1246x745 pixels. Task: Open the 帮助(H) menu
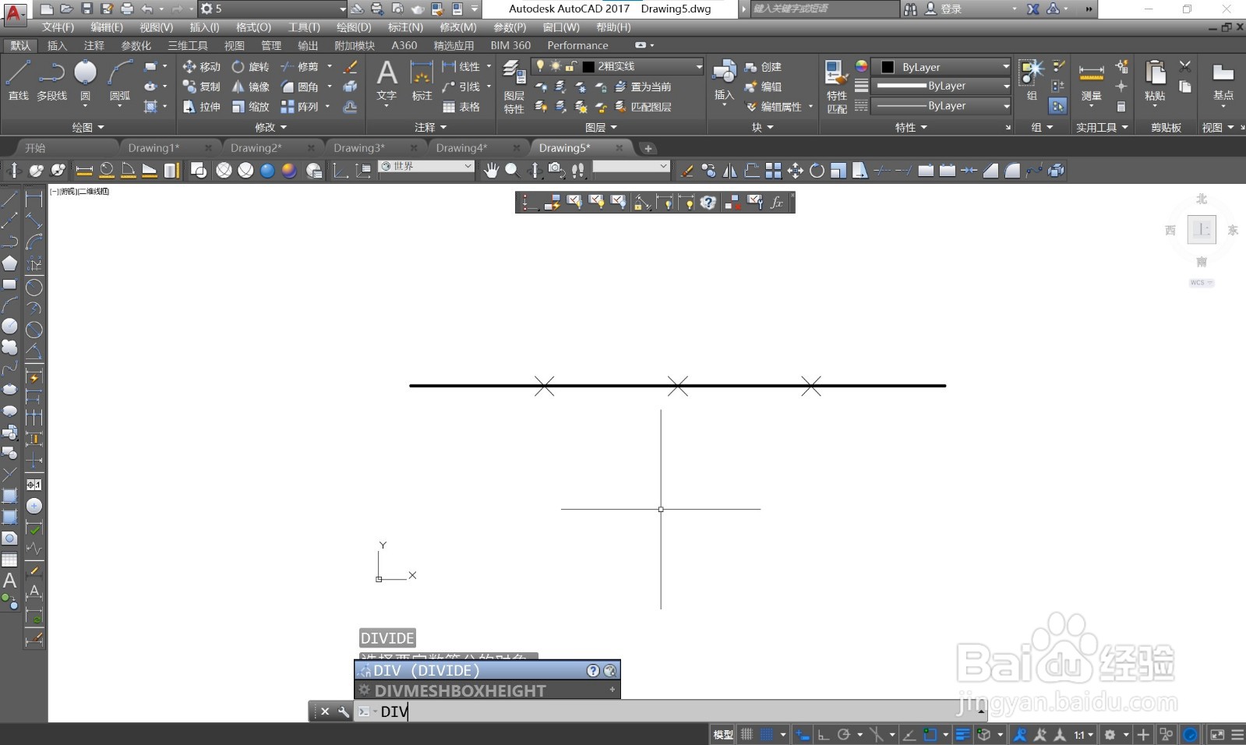[x=613, y=27]
